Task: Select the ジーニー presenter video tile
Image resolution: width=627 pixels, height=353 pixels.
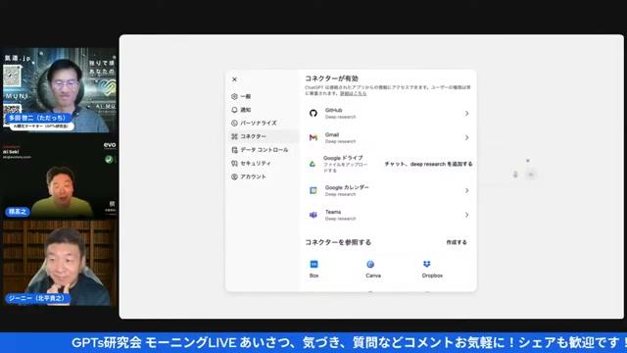Action: tap(60, 263)
